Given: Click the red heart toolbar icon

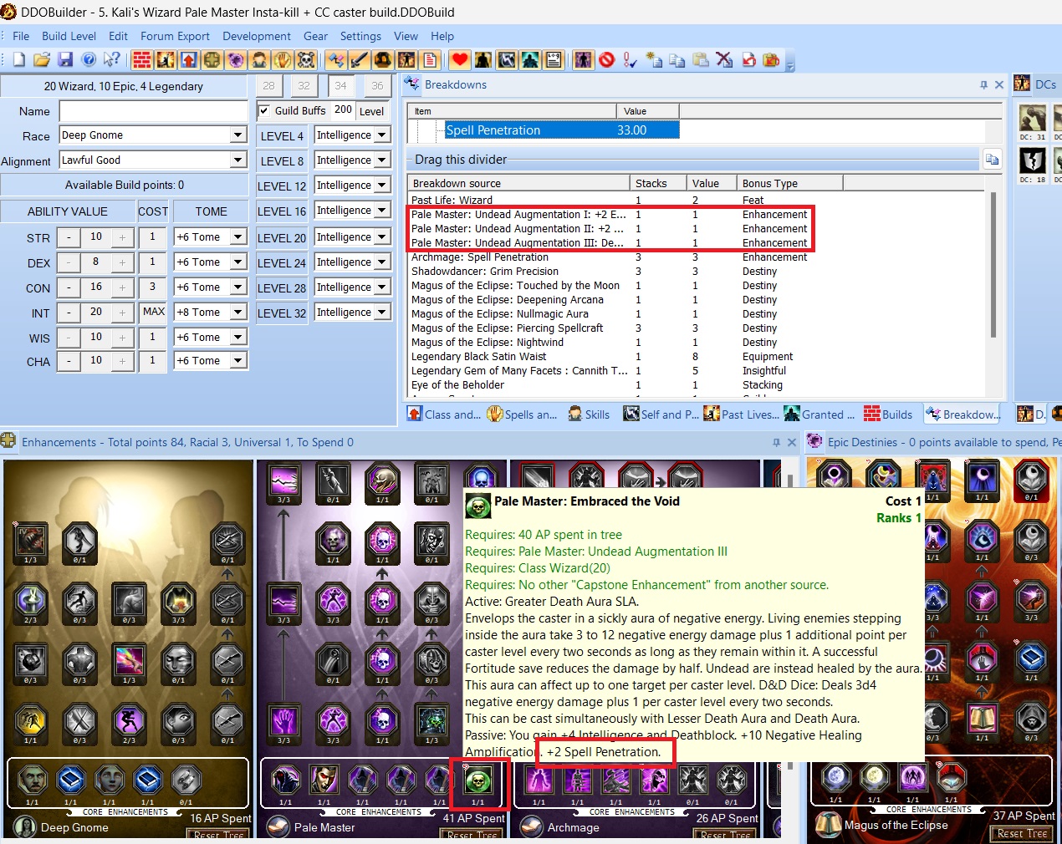Looking at the screenshot, I should pyautogui.click(x=460, y=59).
